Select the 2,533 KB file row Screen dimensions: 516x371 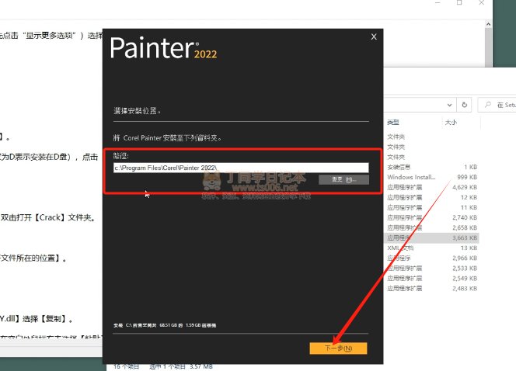(x=432, y=268)
